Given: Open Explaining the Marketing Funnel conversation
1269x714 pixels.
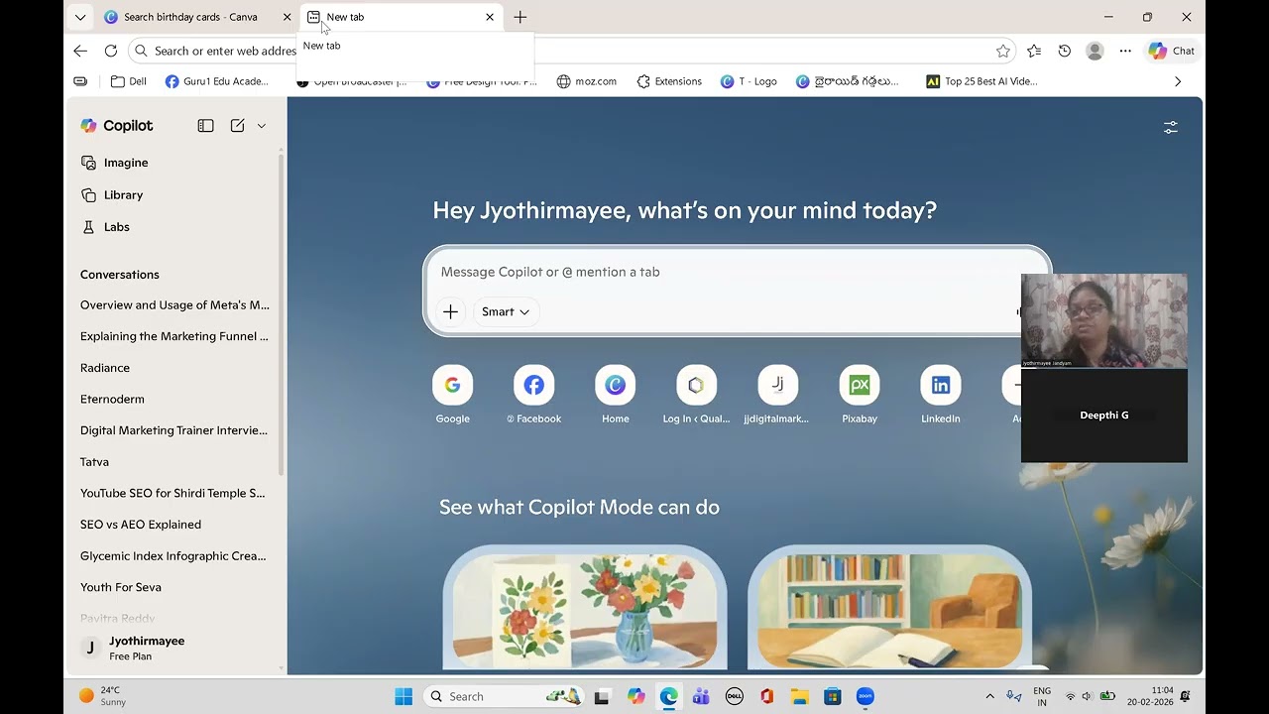Looking at the screenshot, I should (x=174, y=336).
